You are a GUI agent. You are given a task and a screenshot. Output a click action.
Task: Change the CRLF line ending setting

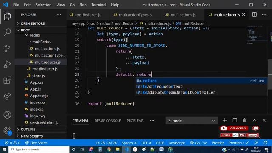(160, 143)
